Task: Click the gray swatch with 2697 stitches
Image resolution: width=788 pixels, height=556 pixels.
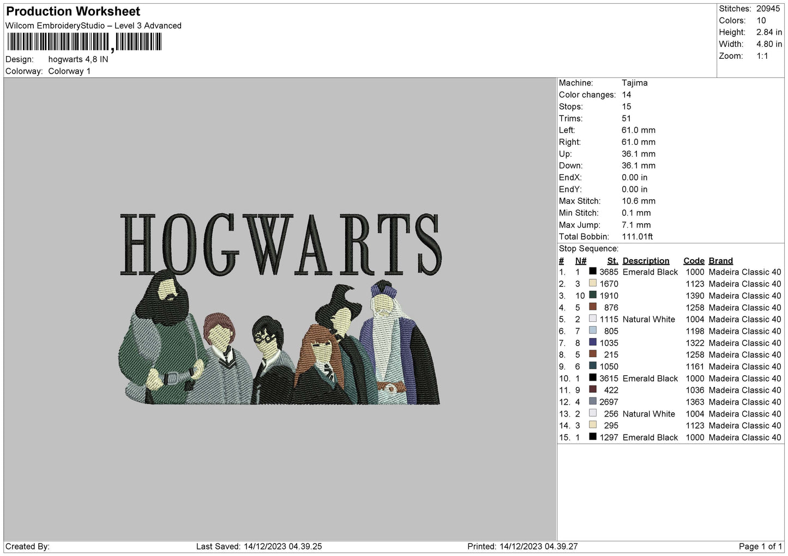Action: (593, 401)
